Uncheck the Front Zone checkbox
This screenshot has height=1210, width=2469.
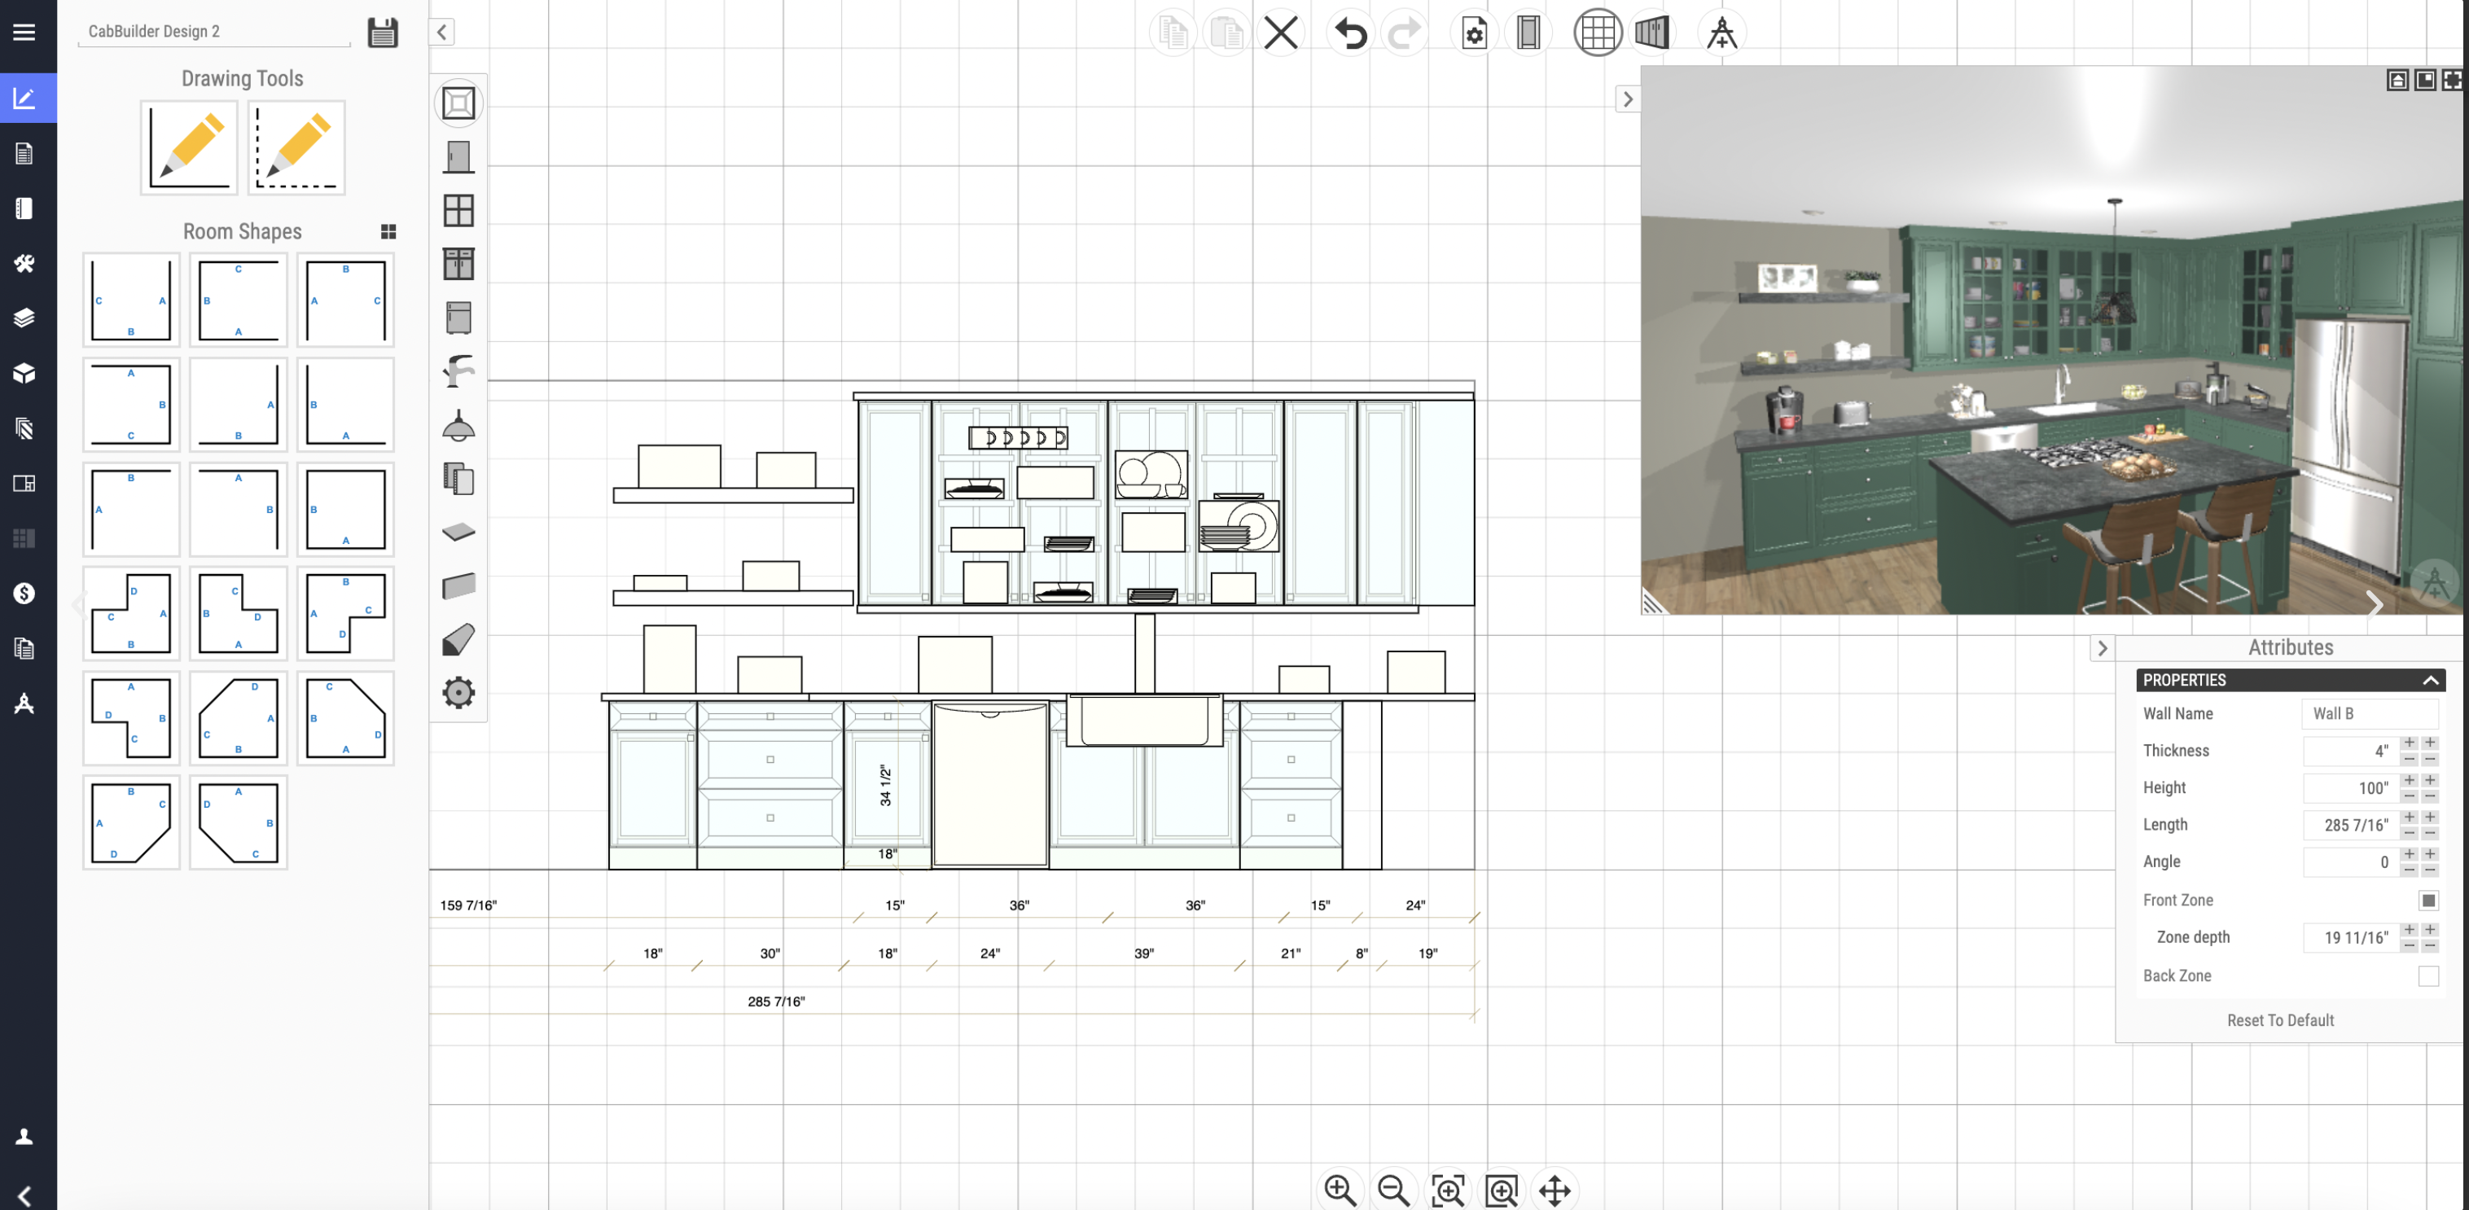pos(2427,900)
